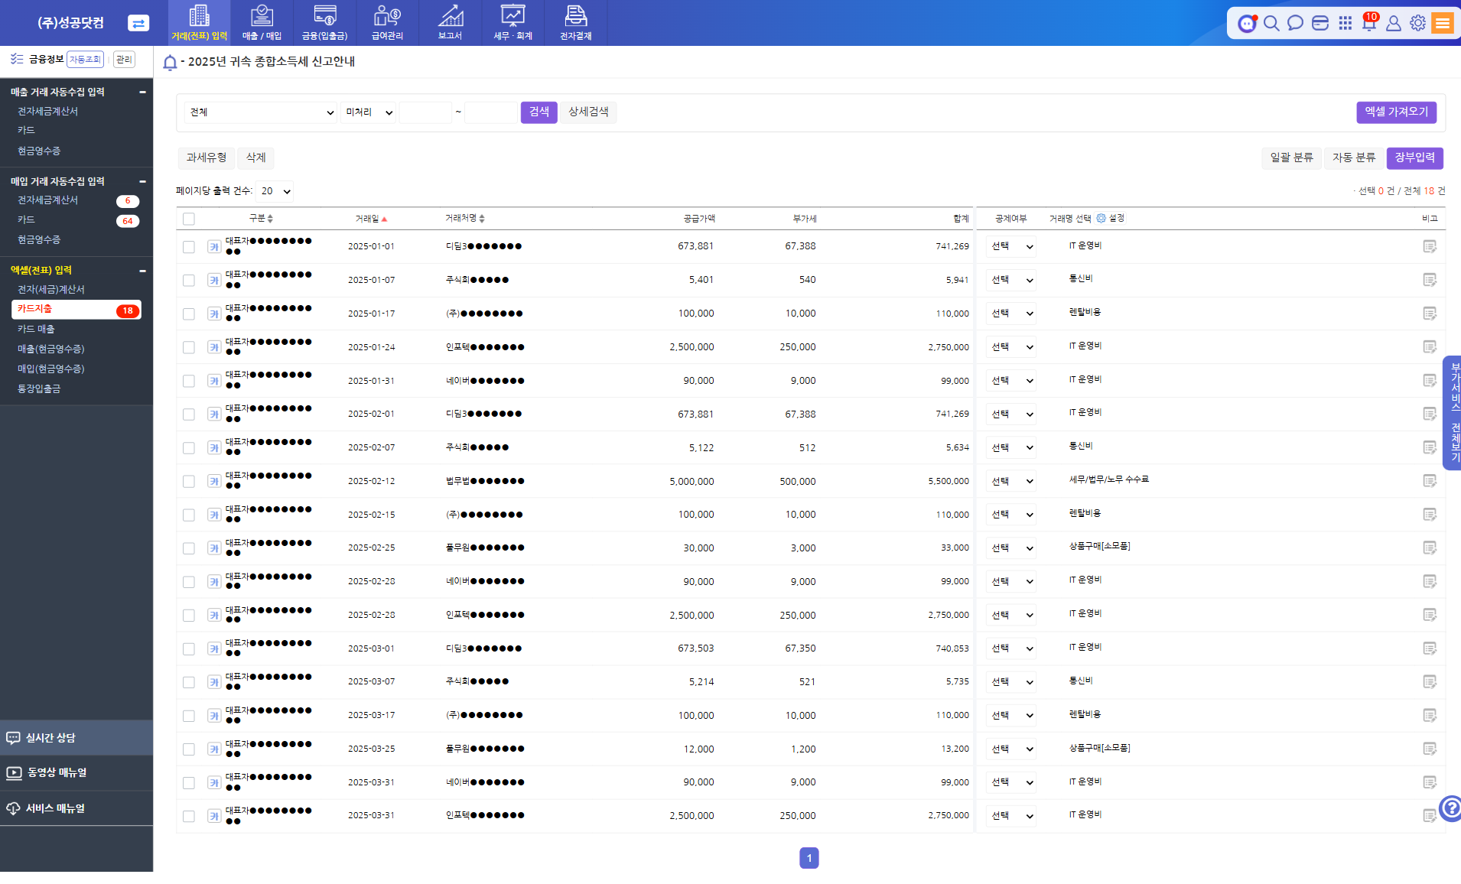Click the magnifier search icon in header
The width and height of the screenshot is (1461, 884).
pyautogui.click(x=1271, y=23)
